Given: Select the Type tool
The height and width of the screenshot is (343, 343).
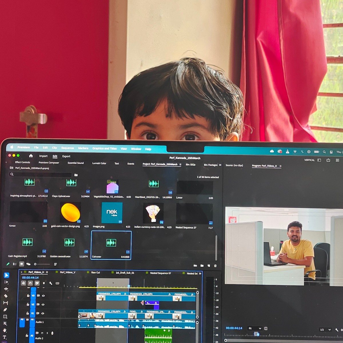Looking at the screenshot, I should 5,337.
